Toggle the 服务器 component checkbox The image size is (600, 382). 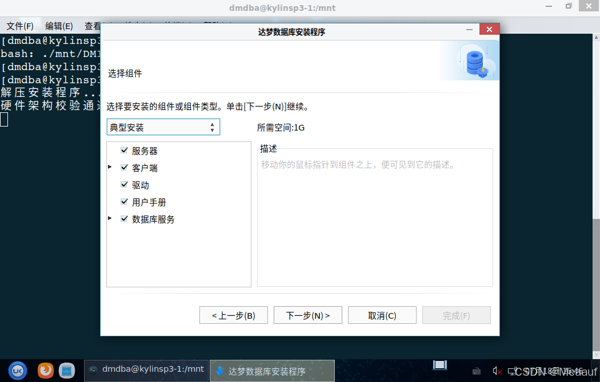coord(124,151)
